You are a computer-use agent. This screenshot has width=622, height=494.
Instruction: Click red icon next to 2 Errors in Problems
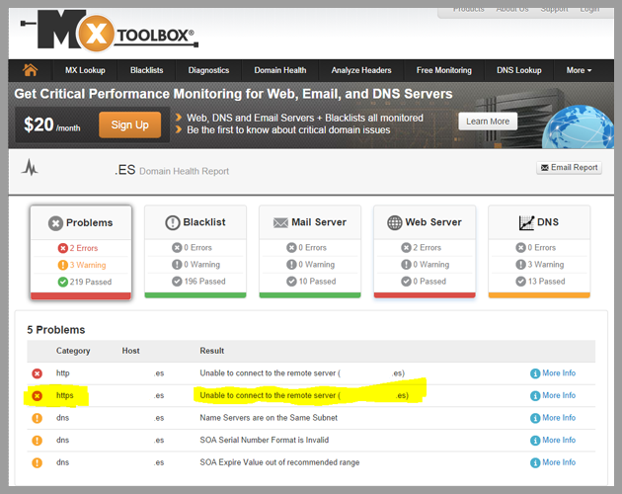[62, 248]
